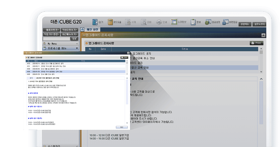Click up chevron of popup content scrollbar
This screenshot has height=147, width=280.
pyautogui.click(x=127, y=78)
